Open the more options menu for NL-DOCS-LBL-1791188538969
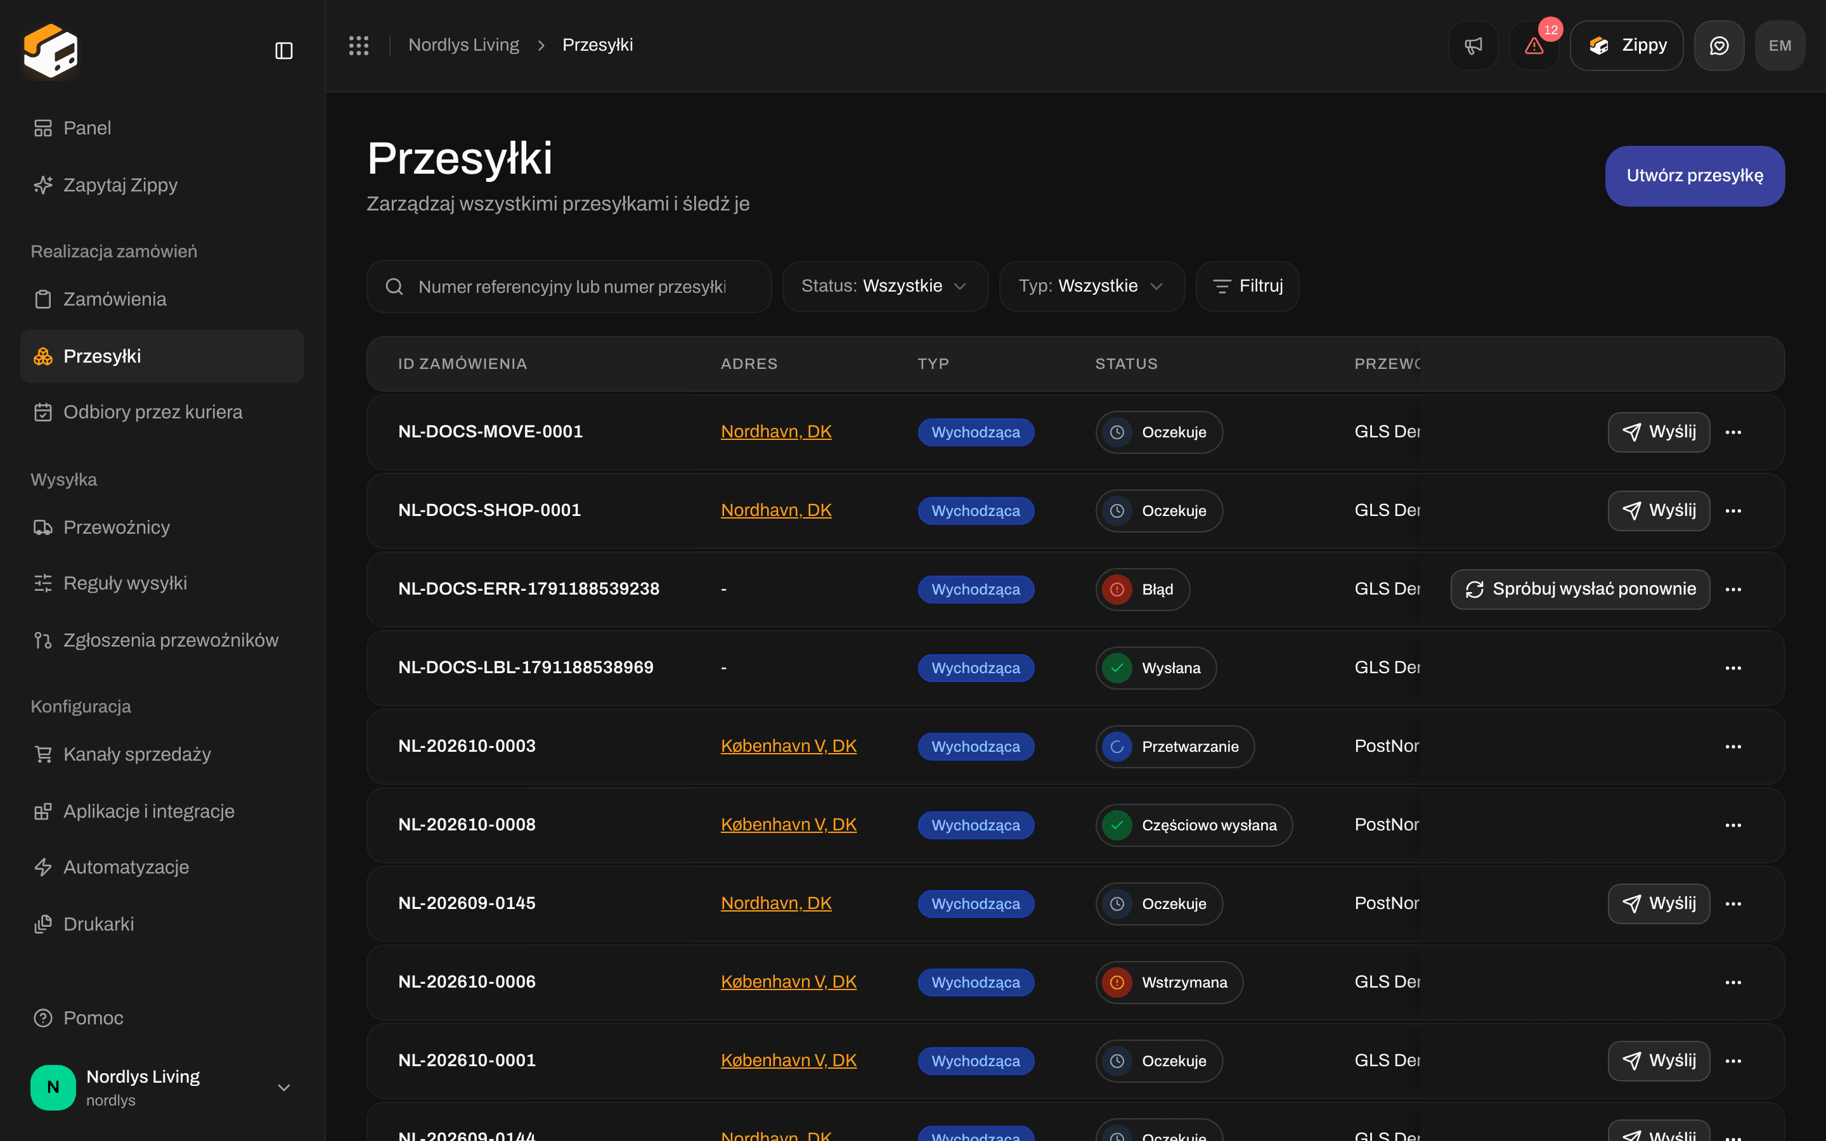1826x1141 pixels. (1733, 668)
